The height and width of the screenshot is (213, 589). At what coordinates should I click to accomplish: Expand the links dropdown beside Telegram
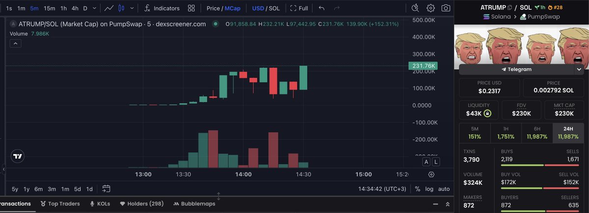(579, 69)
